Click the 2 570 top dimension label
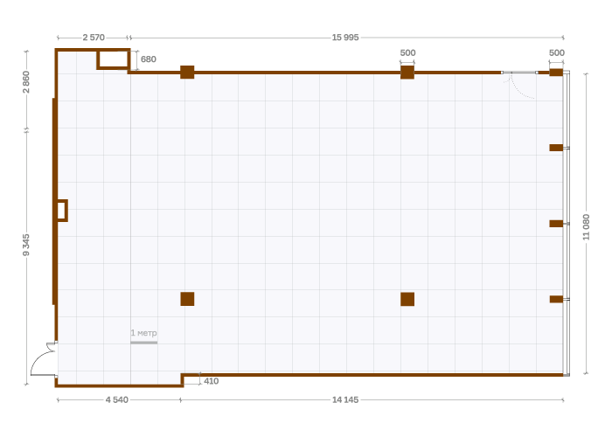 (x=94, y=38)
